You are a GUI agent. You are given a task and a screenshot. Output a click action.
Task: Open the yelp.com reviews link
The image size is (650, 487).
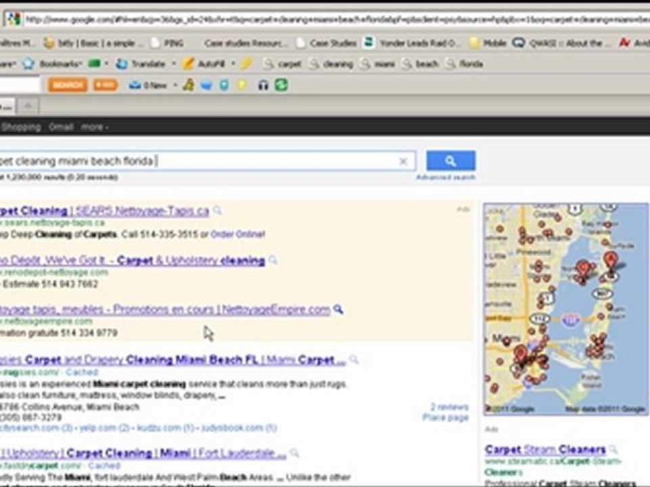coord(104,427)
